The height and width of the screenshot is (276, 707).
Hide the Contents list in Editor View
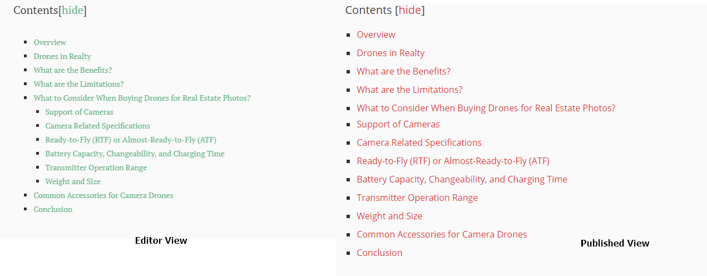point(72,10)
